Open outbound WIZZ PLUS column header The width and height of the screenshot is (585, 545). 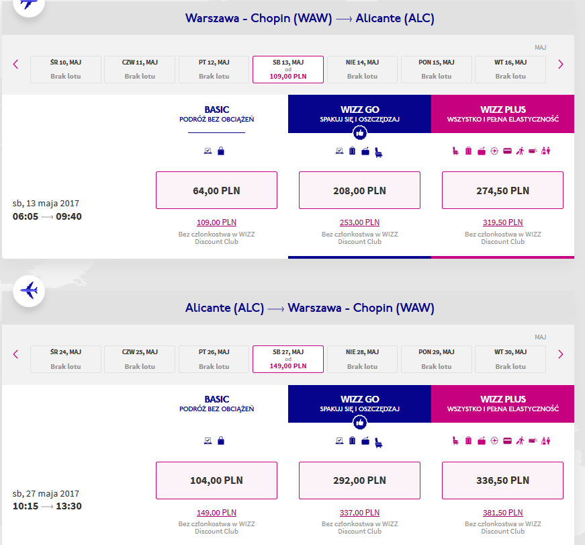[502, 114]
